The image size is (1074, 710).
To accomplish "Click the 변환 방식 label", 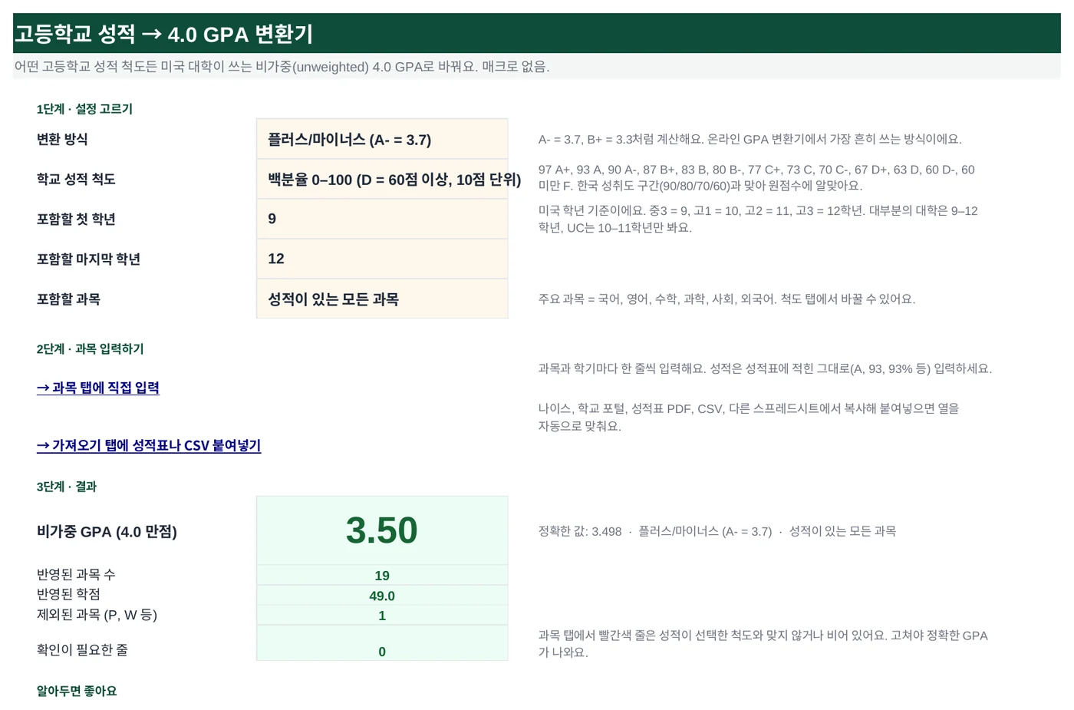I will click(x=62, y=139).
